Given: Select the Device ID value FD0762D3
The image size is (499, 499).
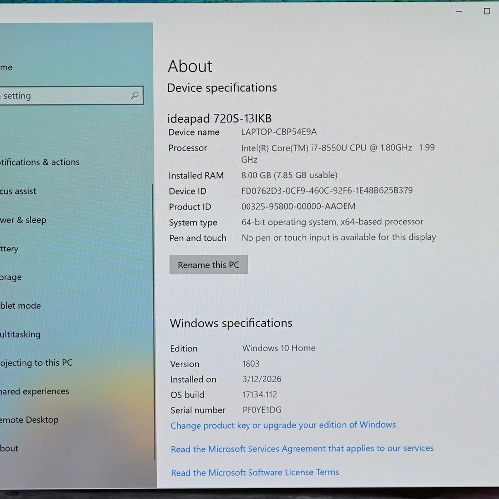Looking at the screenshot, I should (327, 190).
